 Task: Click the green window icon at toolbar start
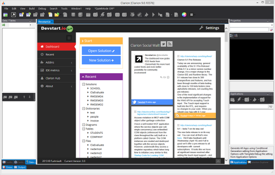[x=6, y=15]
